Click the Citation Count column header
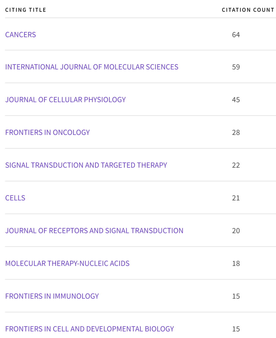This screenshot has width=276, height=338. (248, 10)
